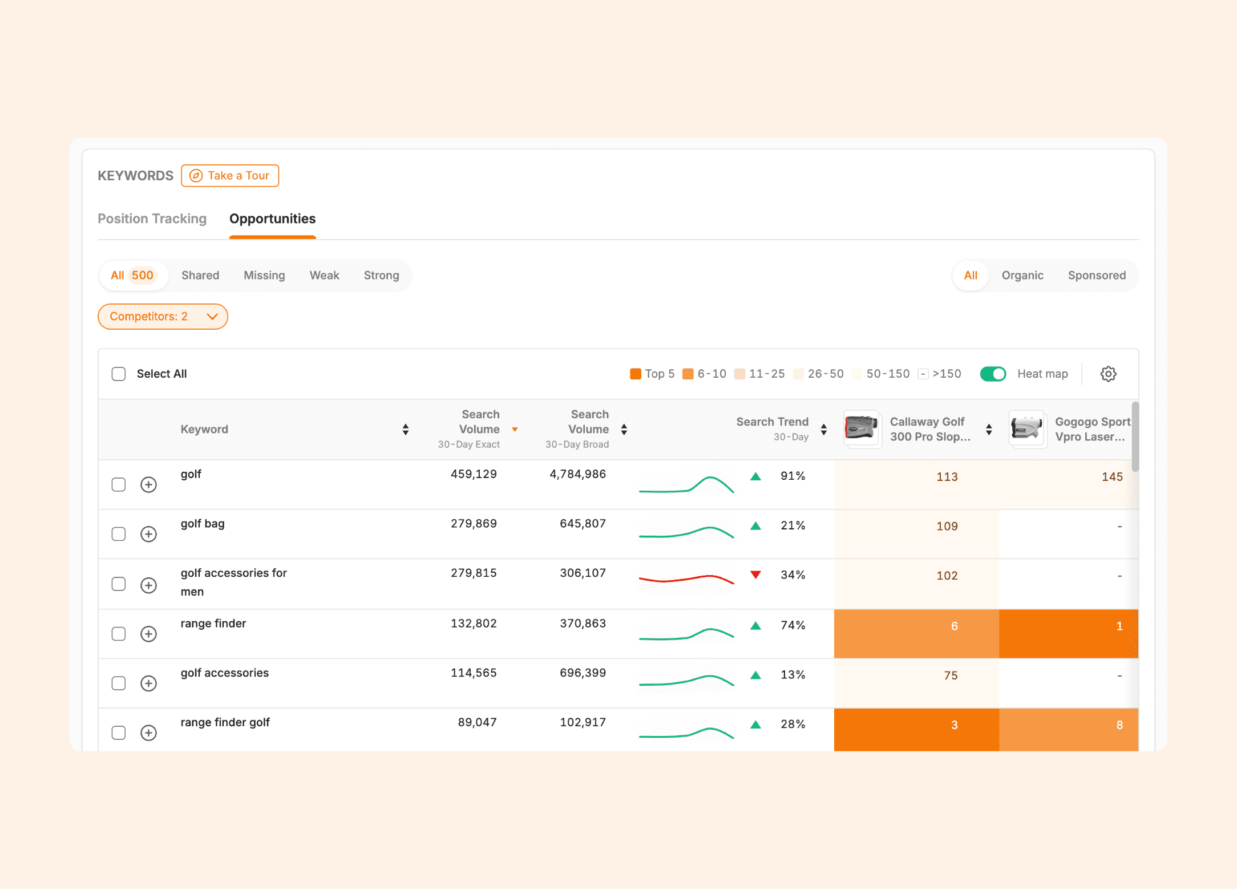Check the Select All checkbox
Image resolution: width=1237 pixels, height=890 pixels.
coord(119,374)
